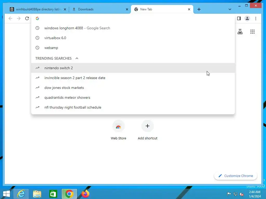Open a new tab with the plus button
This screenshot has height=199, width=266.
(199, 9)
